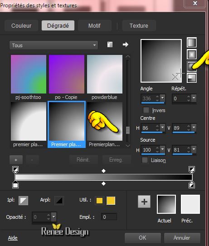
Task: Click the foreground 1pl swatch icon
Action: coord(23,201)
